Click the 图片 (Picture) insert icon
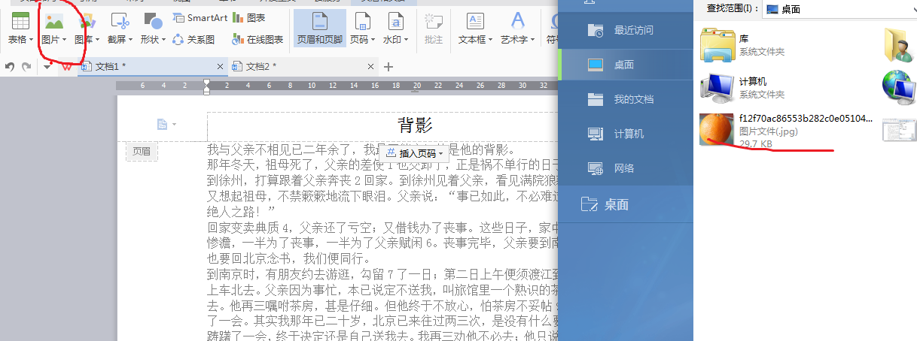This screenshot has height=341, width=917. 53,22
